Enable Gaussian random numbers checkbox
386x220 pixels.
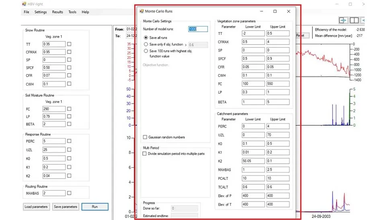pos(145,137)
